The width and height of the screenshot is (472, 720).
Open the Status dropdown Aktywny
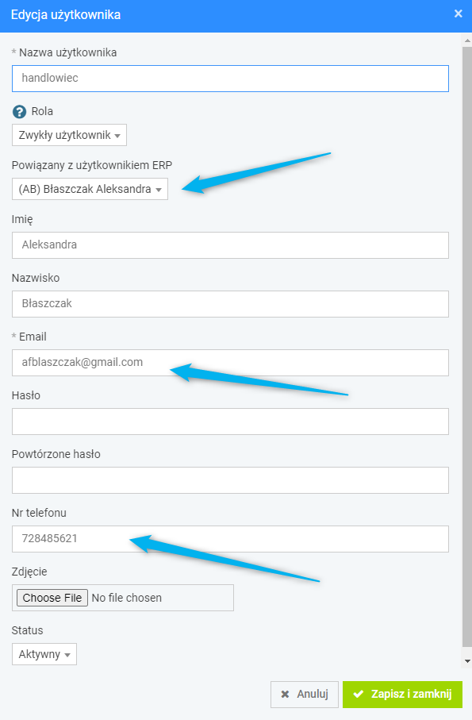coord(44,654)
